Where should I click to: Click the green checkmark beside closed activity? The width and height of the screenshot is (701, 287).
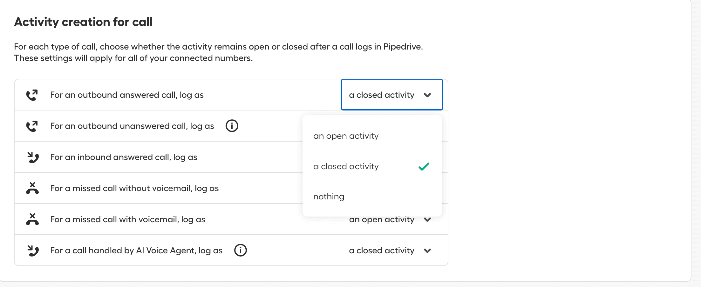coord(424,166)
